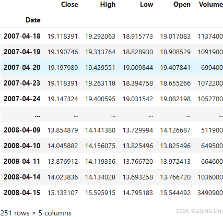Click Volume value 1091900
The height and width of the screenshot is (217, 223).
(x=210, y=52)
